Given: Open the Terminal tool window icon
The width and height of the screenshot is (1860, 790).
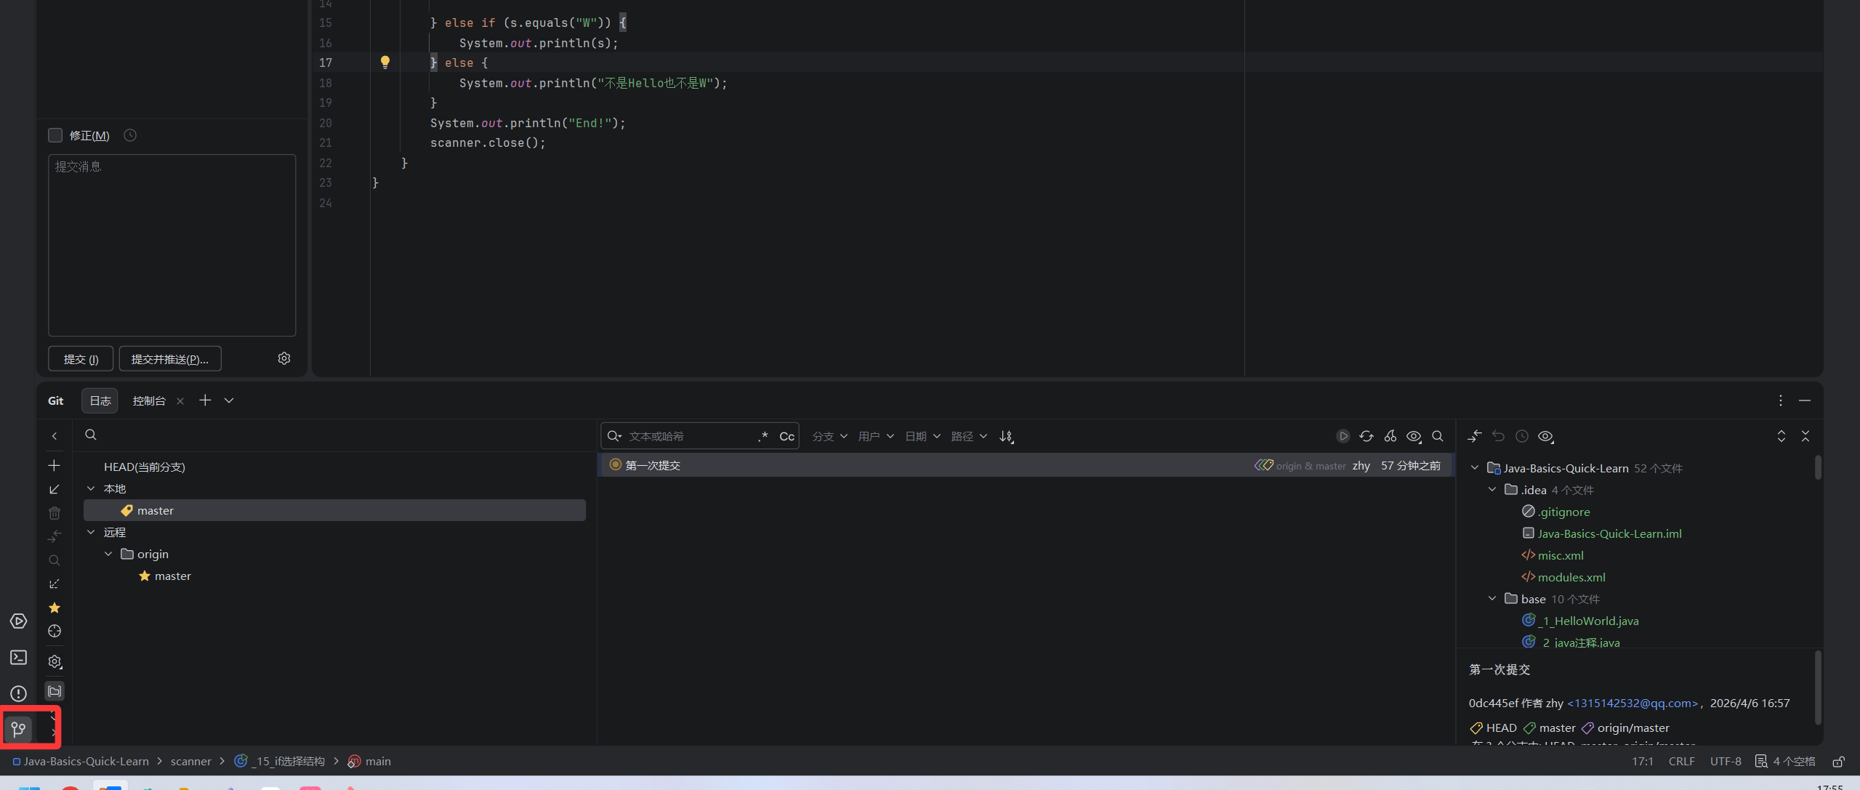Looking at the screenshot, I should [x=19, y=658].
